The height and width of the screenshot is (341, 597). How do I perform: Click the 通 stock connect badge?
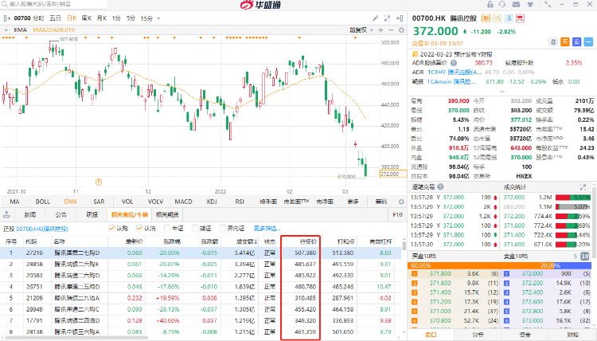click(509, 18)
